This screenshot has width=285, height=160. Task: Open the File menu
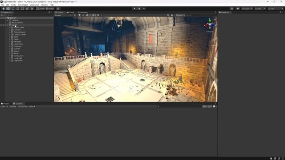(x=2, y=5)
